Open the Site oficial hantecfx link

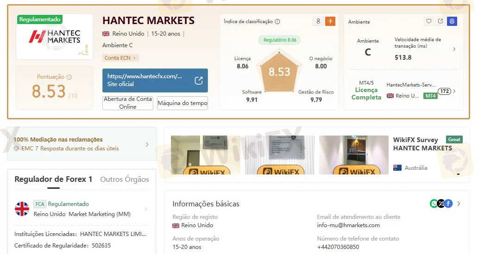coord(155,81)
